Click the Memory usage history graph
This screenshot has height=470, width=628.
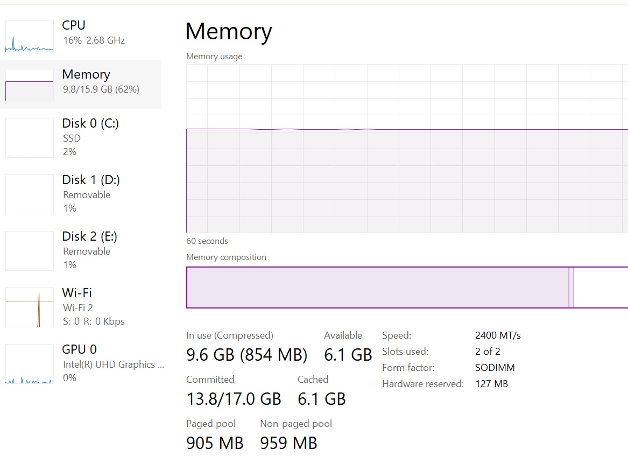[x=407, y=149]
